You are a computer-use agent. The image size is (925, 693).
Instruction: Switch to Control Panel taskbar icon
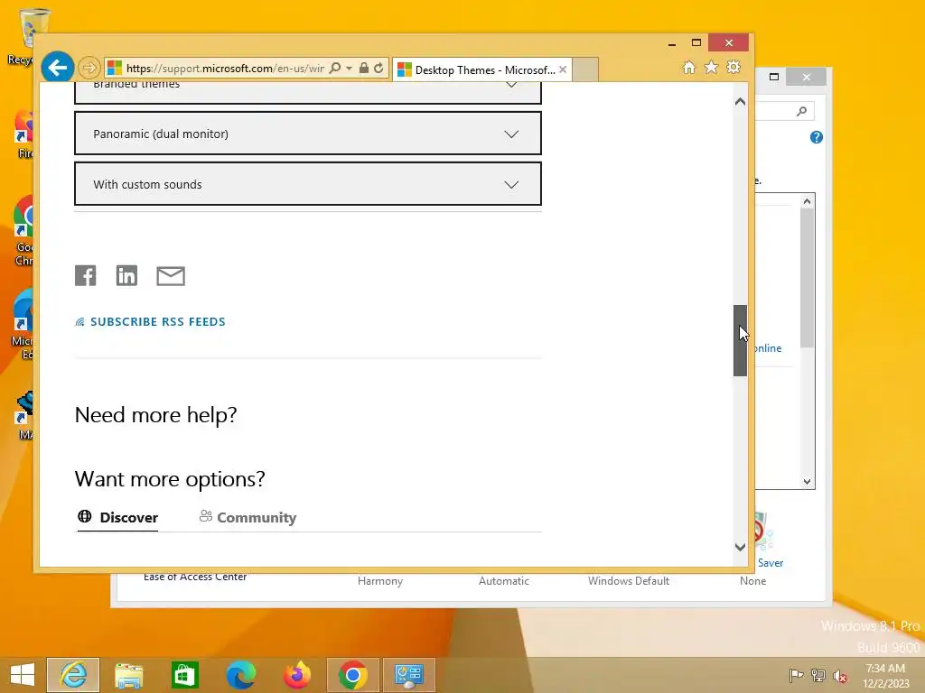pyautogui.click(x=409, y=675)
